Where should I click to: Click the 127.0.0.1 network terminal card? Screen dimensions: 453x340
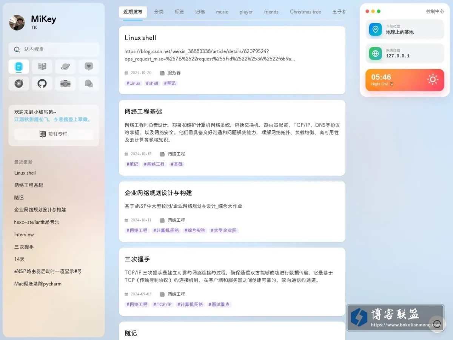tap(405, 53)
